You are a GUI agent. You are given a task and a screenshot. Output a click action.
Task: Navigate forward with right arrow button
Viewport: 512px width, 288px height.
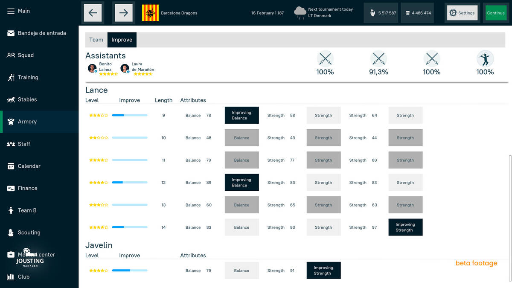(124, 13)
